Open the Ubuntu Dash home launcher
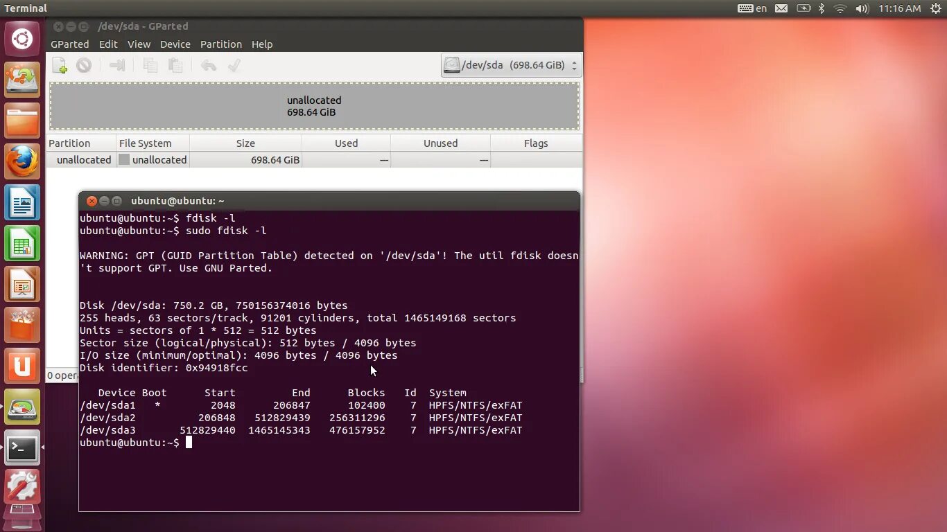 point(22,39)
